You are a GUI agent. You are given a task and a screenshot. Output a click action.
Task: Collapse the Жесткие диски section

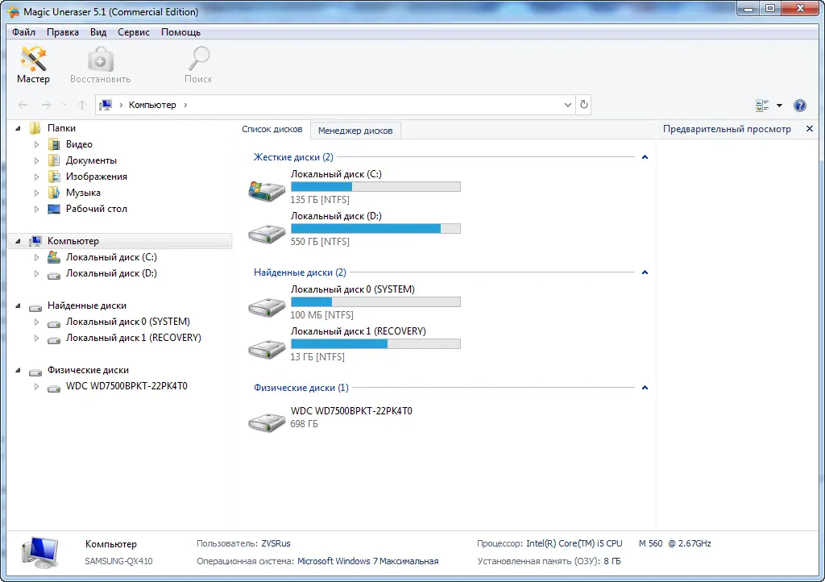click(x=645, y=156)
